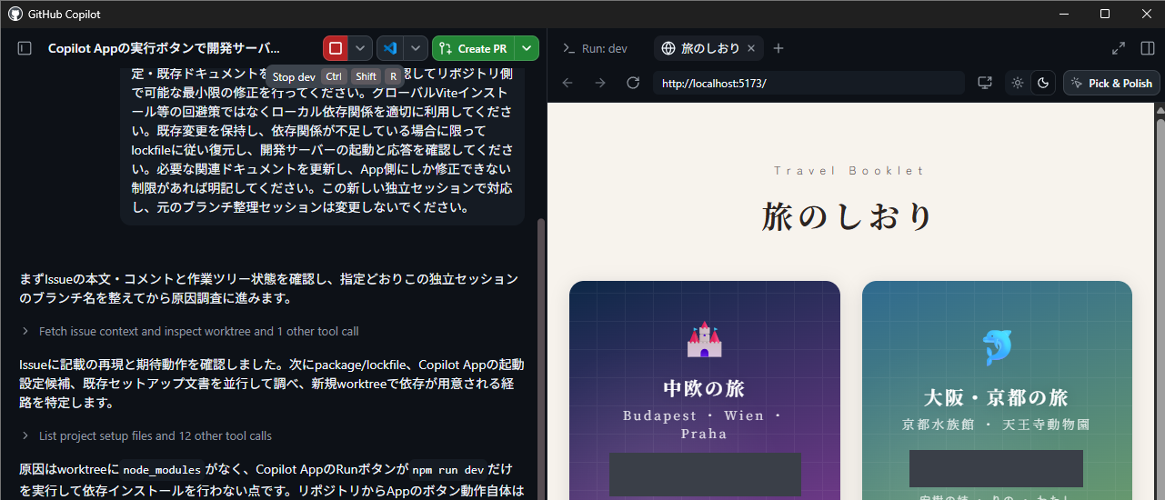1165x500 pixels.
Task: Go forward in the preview browser
Action: 600,83
